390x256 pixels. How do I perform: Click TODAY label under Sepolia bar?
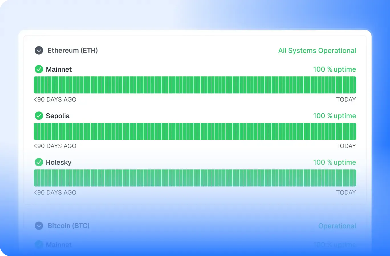[346, 146]
